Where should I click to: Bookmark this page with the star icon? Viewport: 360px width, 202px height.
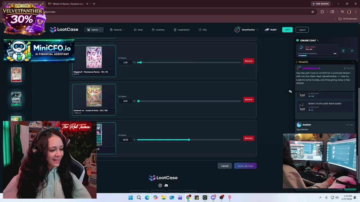tap(312, 12)
